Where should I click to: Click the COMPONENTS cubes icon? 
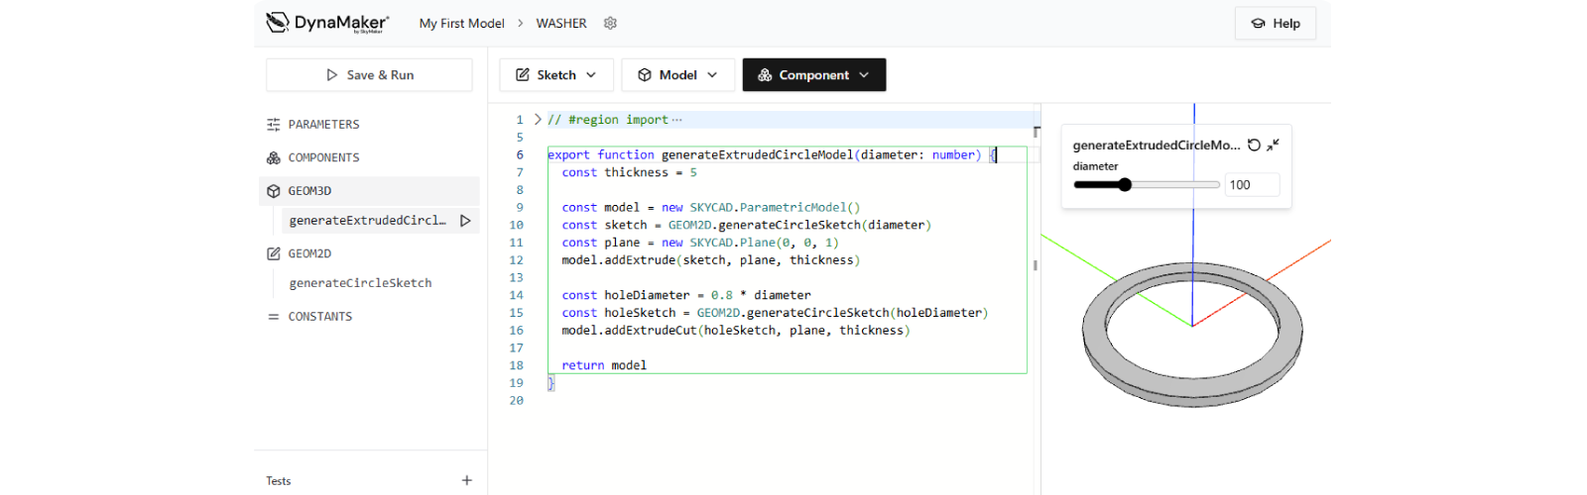[x=274, y=157]
